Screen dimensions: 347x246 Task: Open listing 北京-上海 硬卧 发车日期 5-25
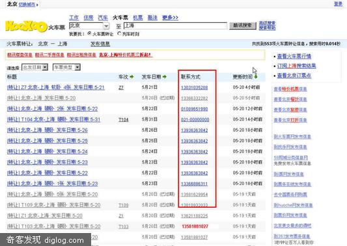click(x=48, y=141)
